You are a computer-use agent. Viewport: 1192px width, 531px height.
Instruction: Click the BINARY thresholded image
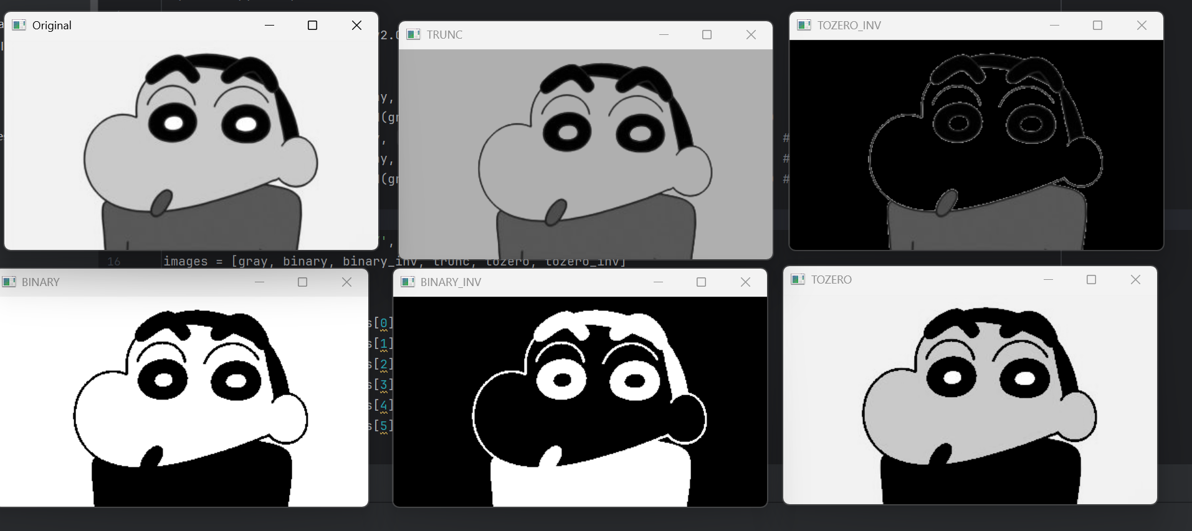[184, 400]
